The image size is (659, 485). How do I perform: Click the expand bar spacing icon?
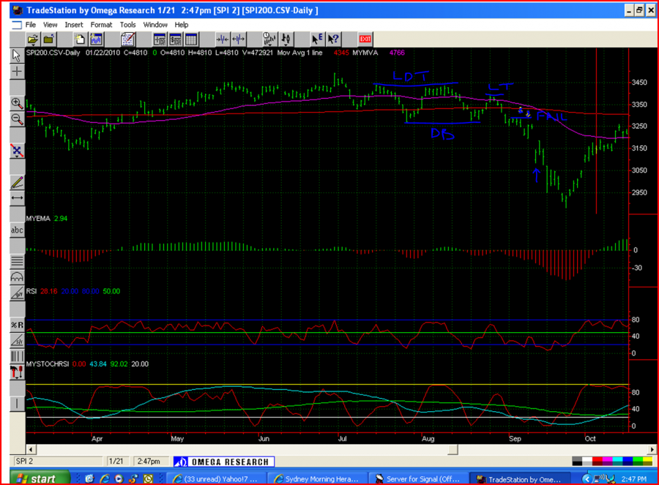[x=238, y=40]
